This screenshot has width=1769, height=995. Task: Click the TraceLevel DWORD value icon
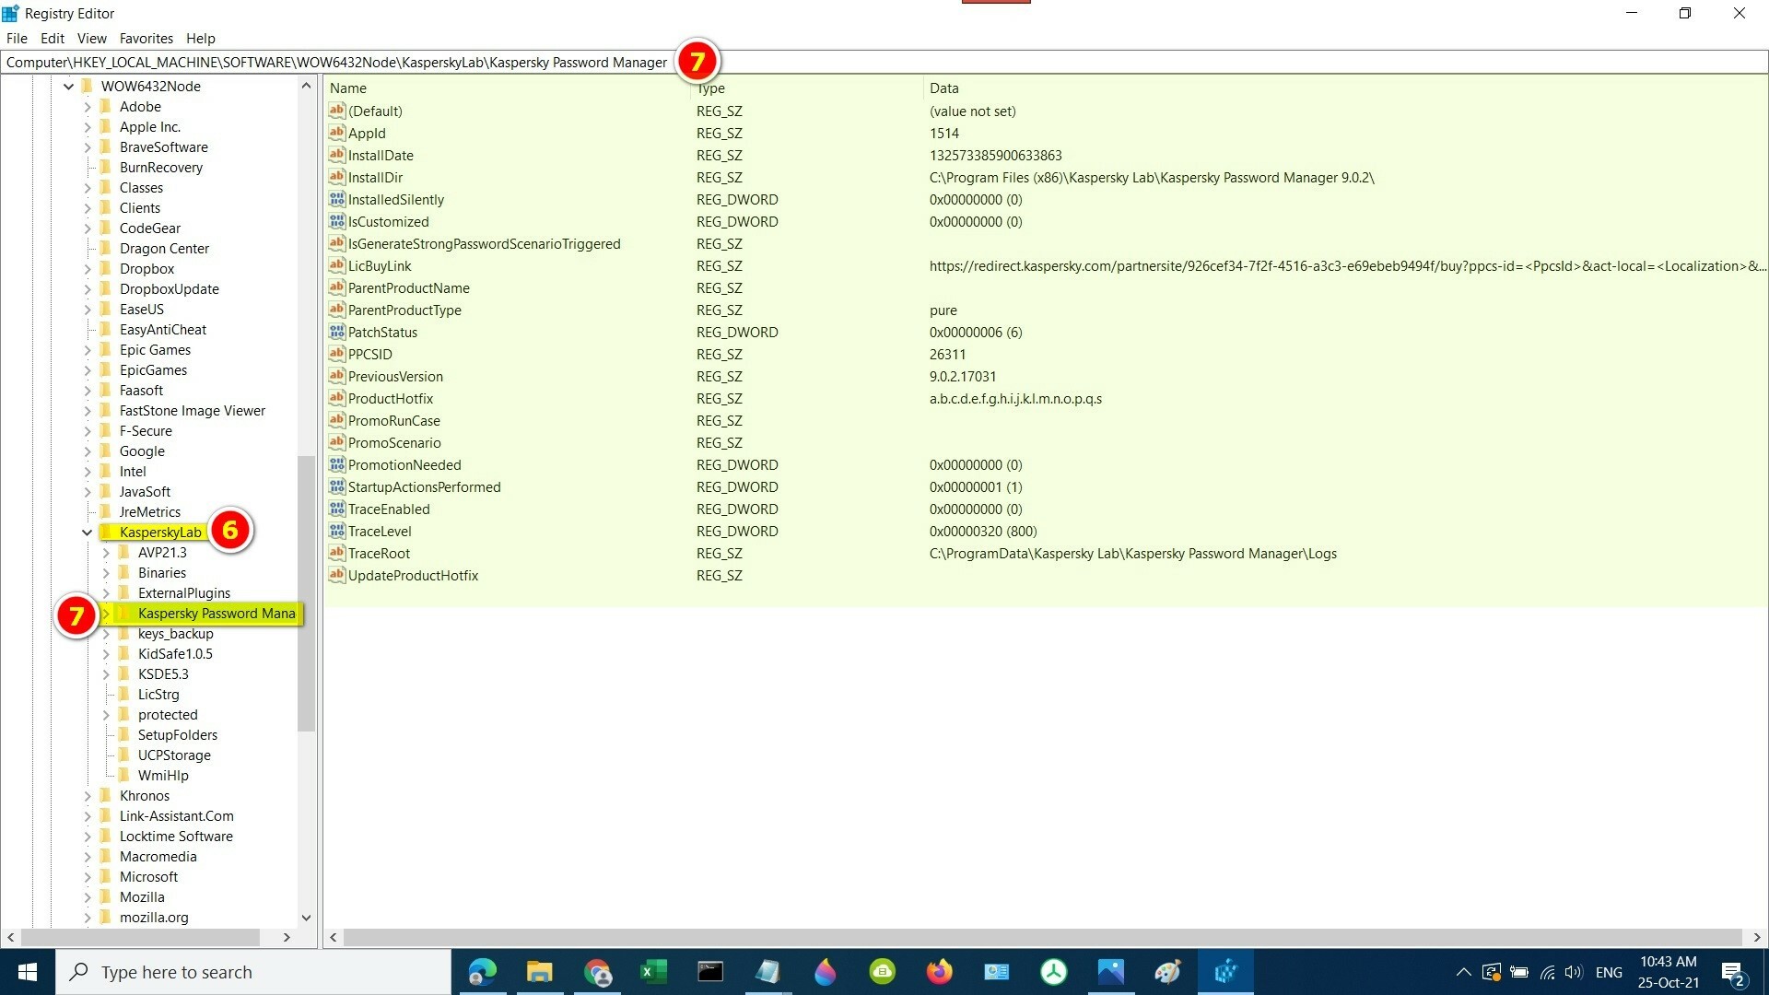pyautogui.click(x=336, y=531)
